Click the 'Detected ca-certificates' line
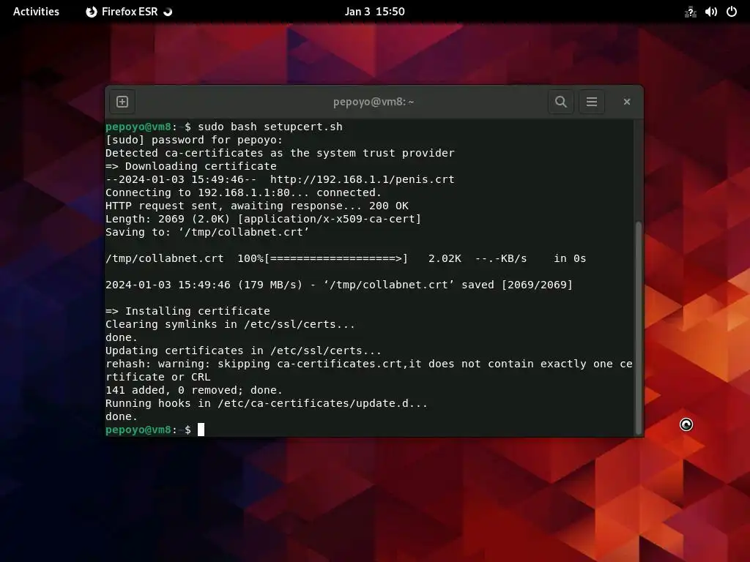The image size is (750, 562). pyautogui.click(x=280, y=153)
